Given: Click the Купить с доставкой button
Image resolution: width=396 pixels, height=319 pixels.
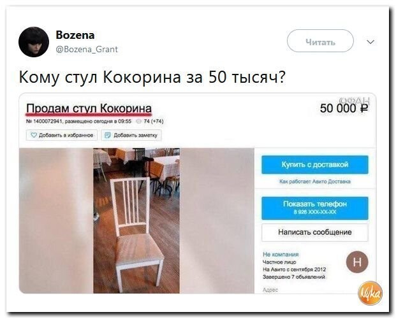Looking at the screenshot, I should (x=315, y=165).
